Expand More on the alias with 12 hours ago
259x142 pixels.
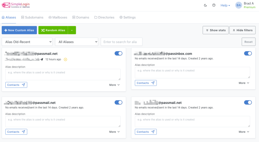click(115, 85)
